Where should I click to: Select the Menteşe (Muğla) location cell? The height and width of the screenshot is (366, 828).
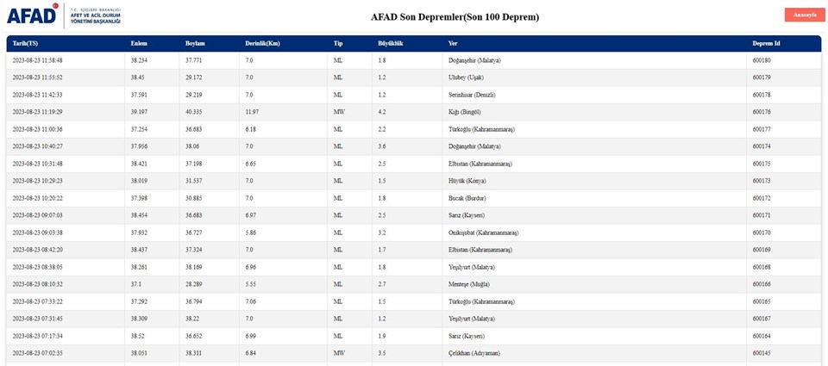[468, 284]
